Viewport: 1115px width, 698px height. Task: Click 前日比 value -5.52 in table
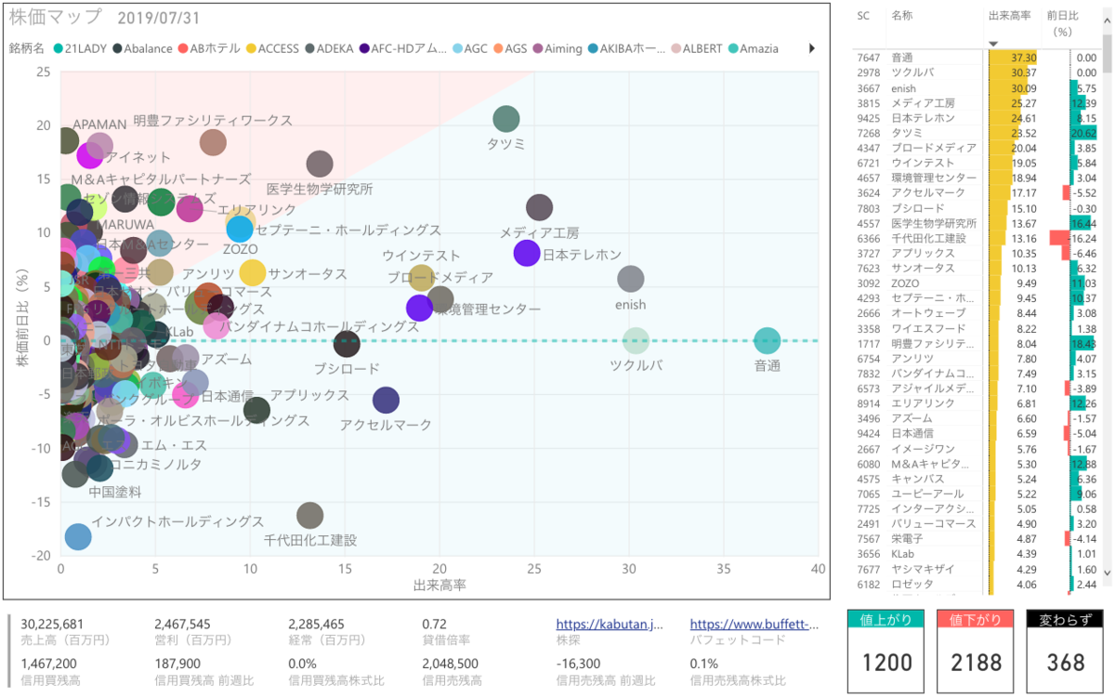[x=1084, y=192]
